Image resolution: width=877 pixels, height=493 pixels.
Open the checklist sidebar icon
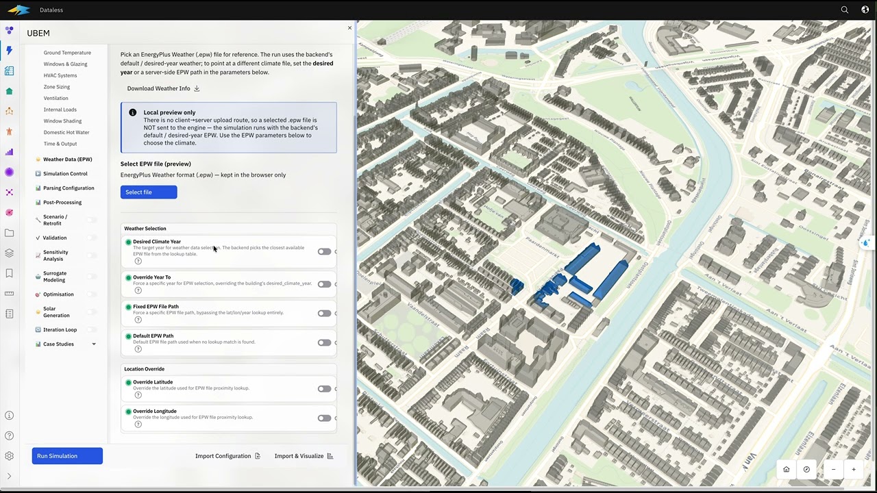pos(9,314)
